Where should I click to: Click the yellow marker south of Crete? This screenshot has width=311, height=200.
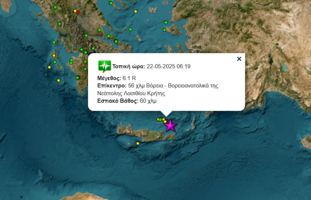click(x=138, y=143)
